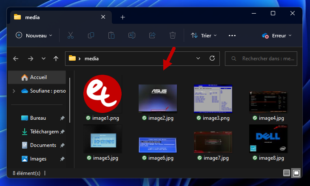Maximize the File Explorer window
This screenshot has height=186, width=310.
(x=273, y=13)
